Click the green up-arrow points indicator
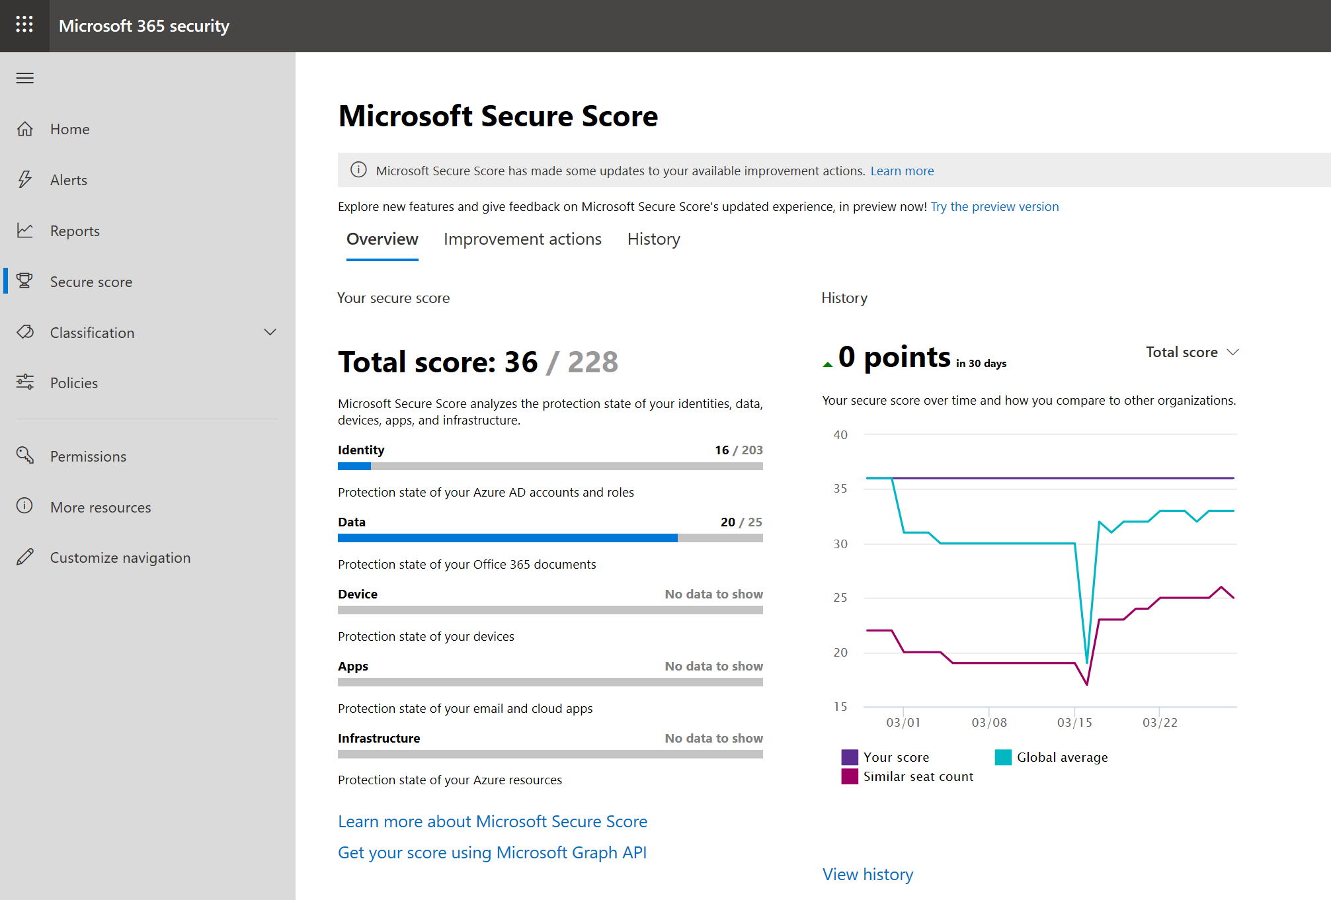The width and height of the screenshot is (1331, 900). (x=827, y=364)
